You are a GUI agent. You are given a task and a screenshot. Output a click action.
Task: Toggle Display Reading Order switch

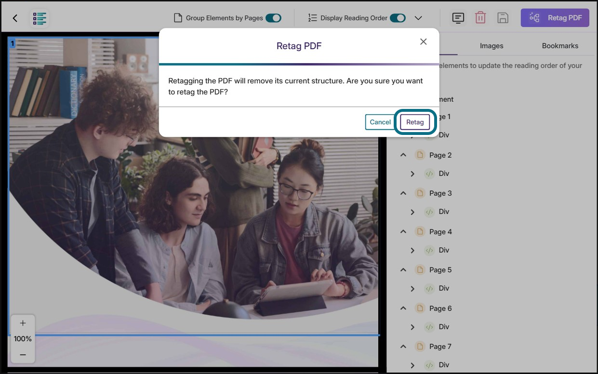[x=398, y=18]
